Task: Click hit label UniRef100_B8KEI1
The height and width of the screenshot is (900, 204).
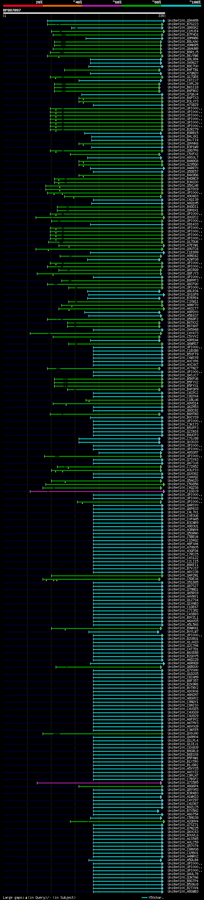Action: [183, 564]
